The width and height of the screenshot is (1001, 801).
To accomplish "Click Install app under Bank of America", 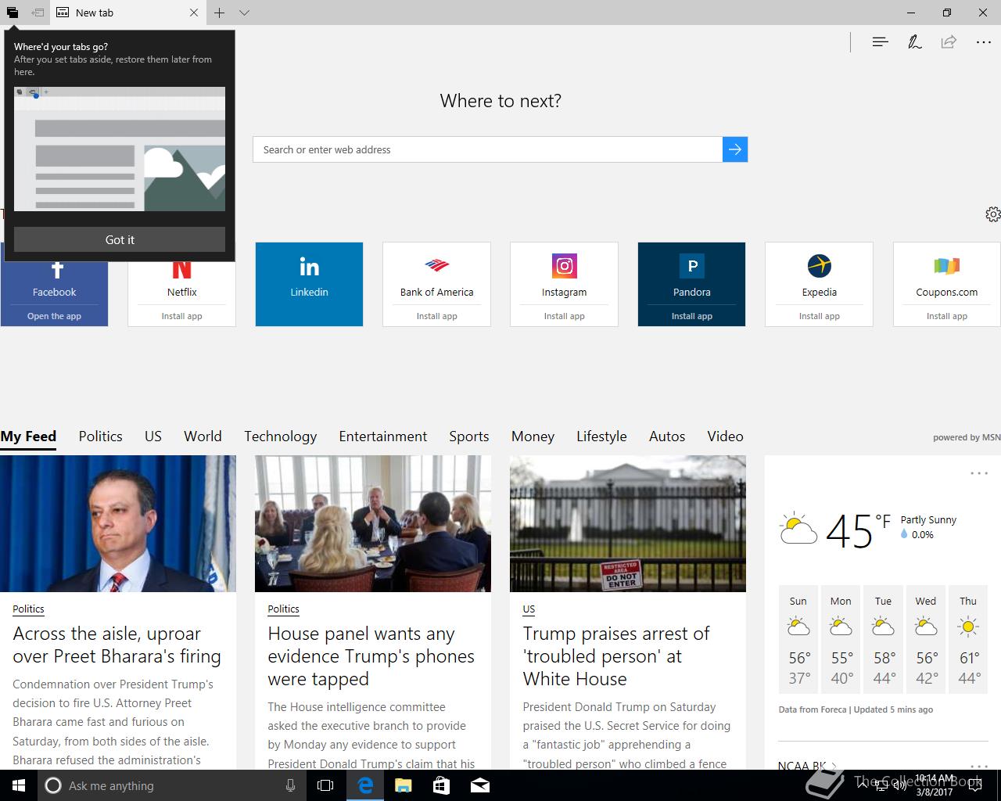I will (436, 316).
